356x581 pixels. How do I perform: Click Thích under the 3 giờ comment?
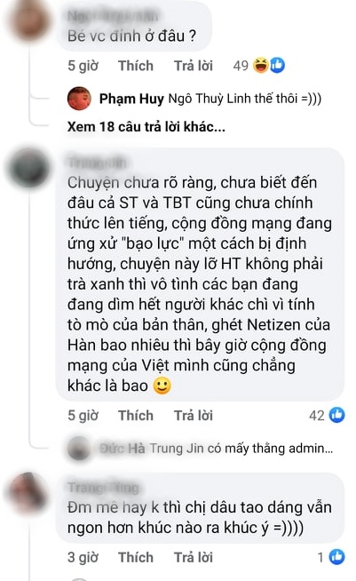pos(136,557)
